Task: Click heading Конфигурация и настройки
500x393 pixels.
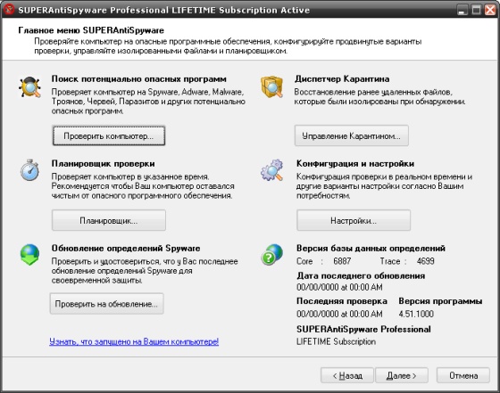Action: pyautogui.click(x=355, y=164)
